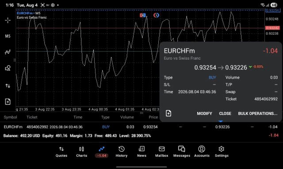Click CLOSE to close the position

coord(225,114)
